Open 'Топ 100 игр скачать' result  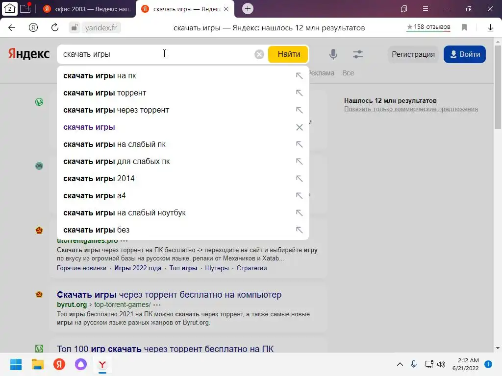[165, 349]
